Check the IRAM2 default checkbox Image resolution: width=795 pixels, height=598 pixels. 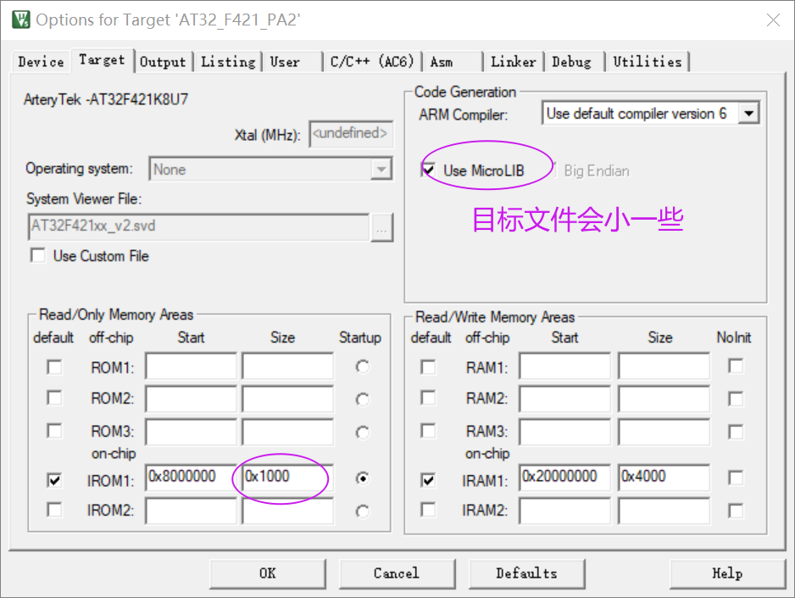coord(428,509)
